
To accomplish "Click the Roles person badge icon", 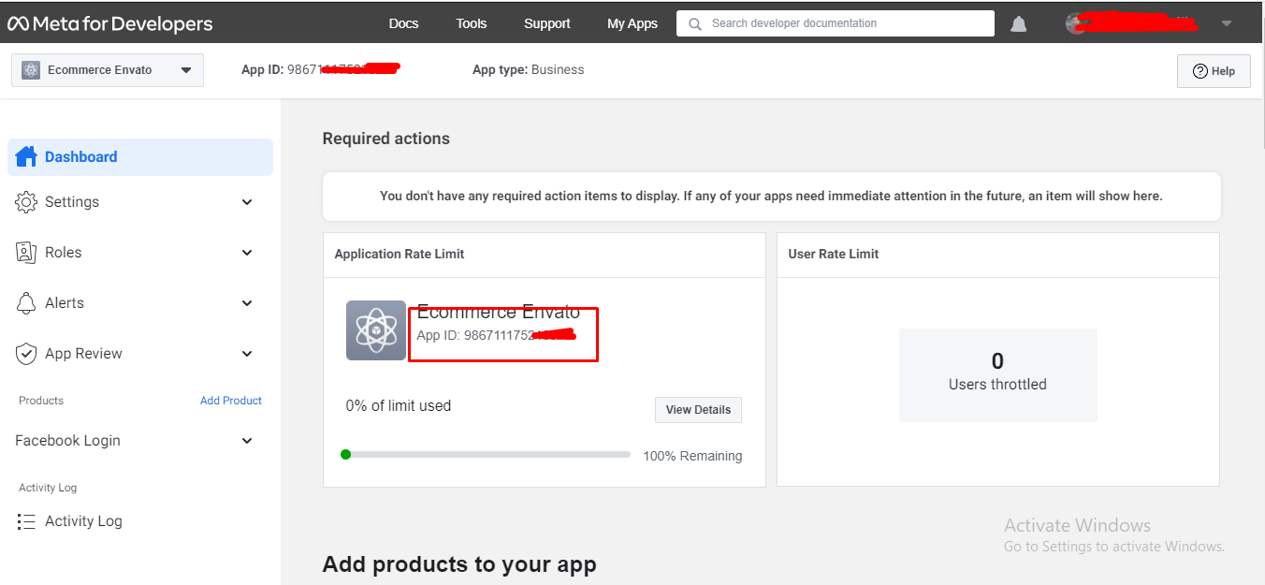I will point(27,253).
